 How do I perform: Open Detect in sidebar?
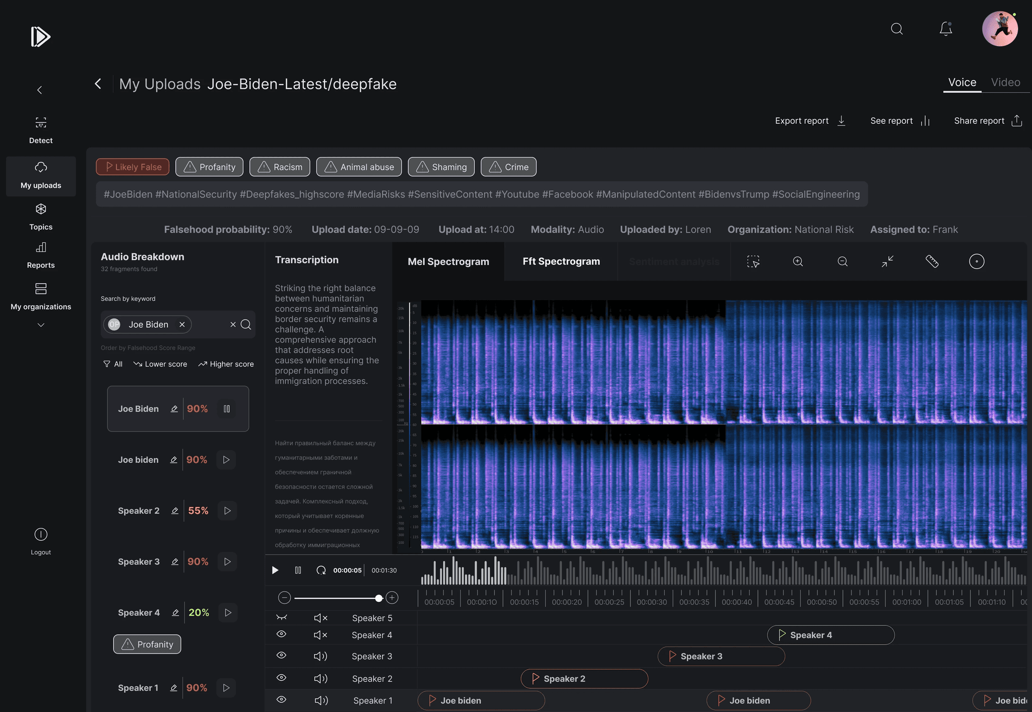41,130
